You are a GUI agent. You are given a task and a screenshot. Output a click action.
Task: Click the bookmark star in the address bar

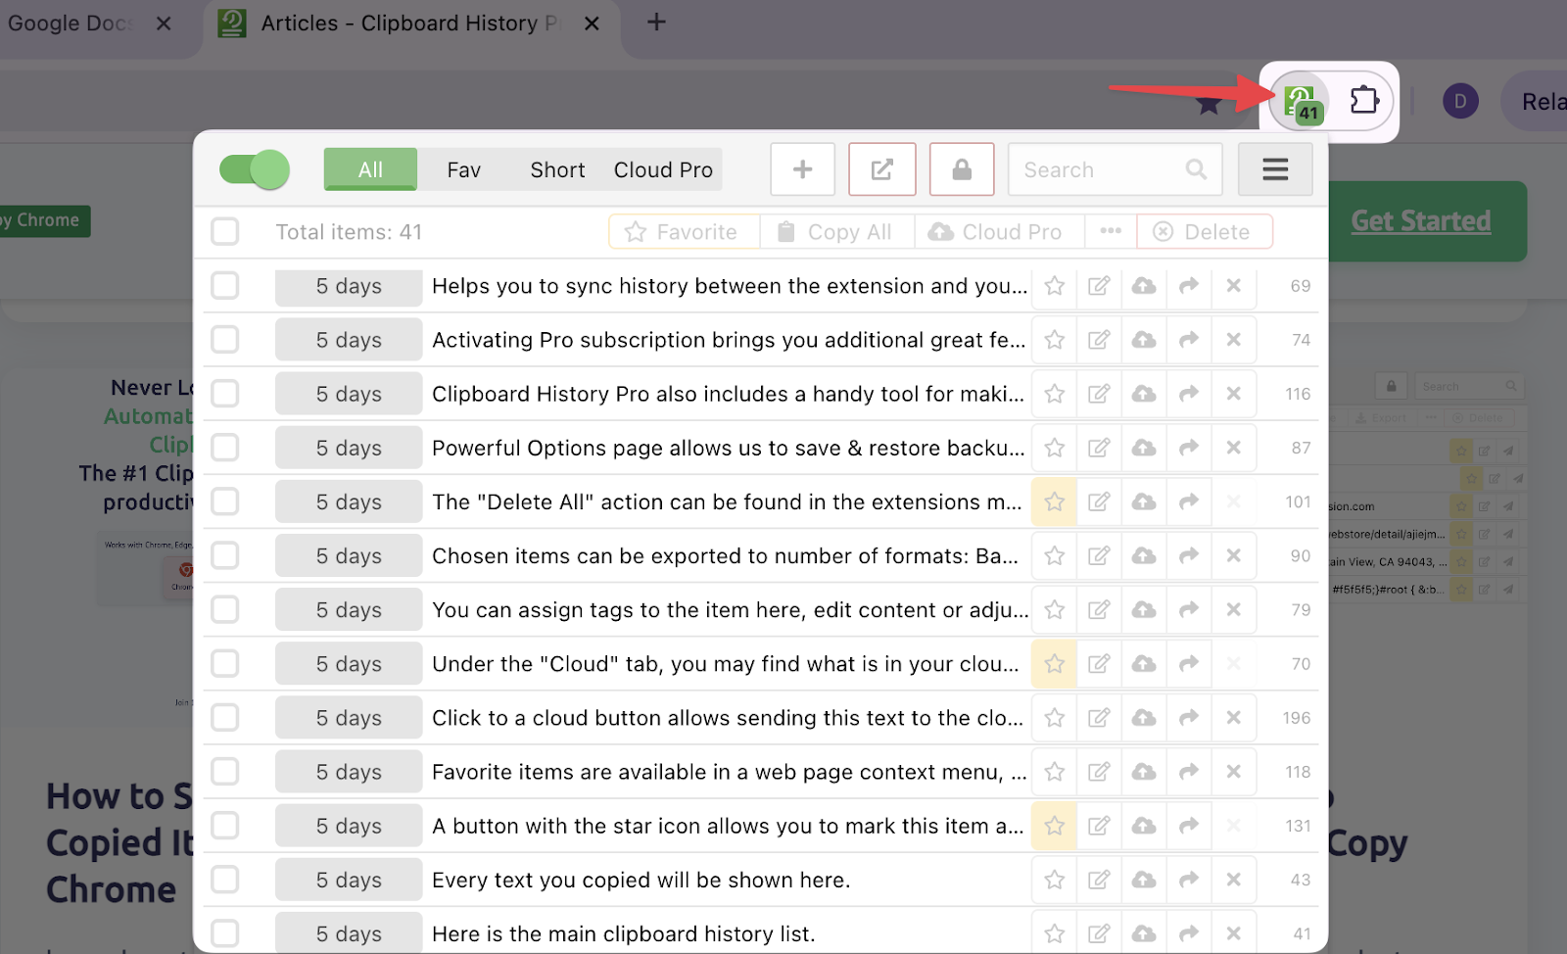click(1209, 104)
